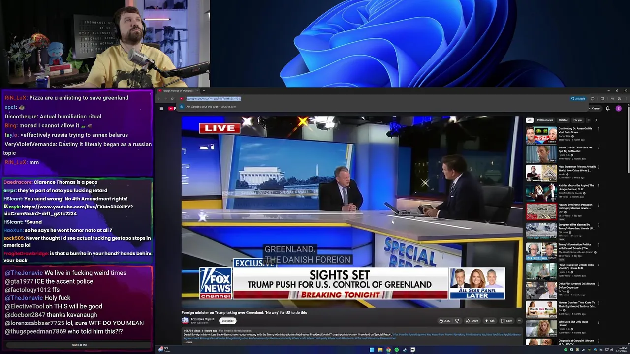Screen dimensions: 630x354
Task: Open Delta Pilot Arrested video title
Action: [x=576, y=285]
